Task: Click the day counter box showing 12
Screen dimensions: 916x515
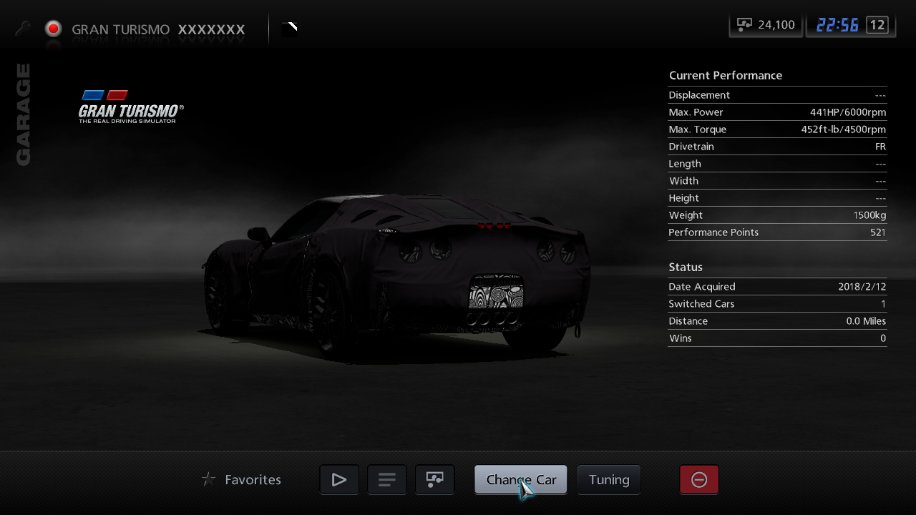Action: pyautogui.click(x=877, y=25)
